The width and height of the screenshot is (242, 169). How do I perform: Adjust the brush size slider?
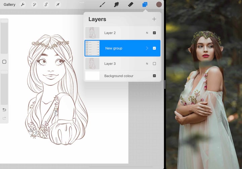pyautogui.click(x=4, y=36)
